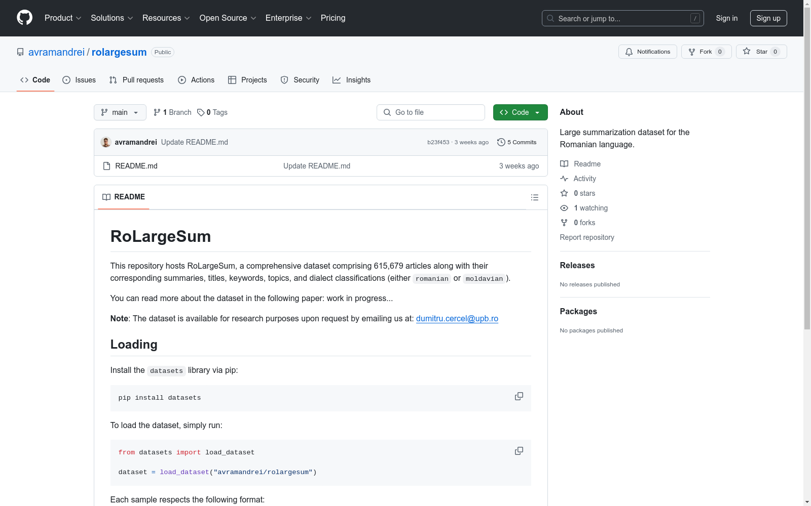Go to the Pricing page
The width and height of the screenshot is (811, 506).
[x=333, y=18]
